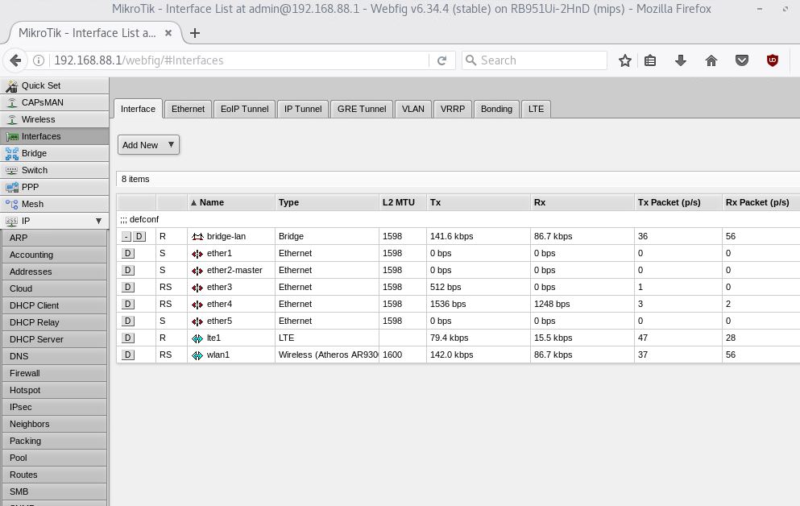Click the PPP menu icon
This screenshot has width=800, height=506.
12,187
